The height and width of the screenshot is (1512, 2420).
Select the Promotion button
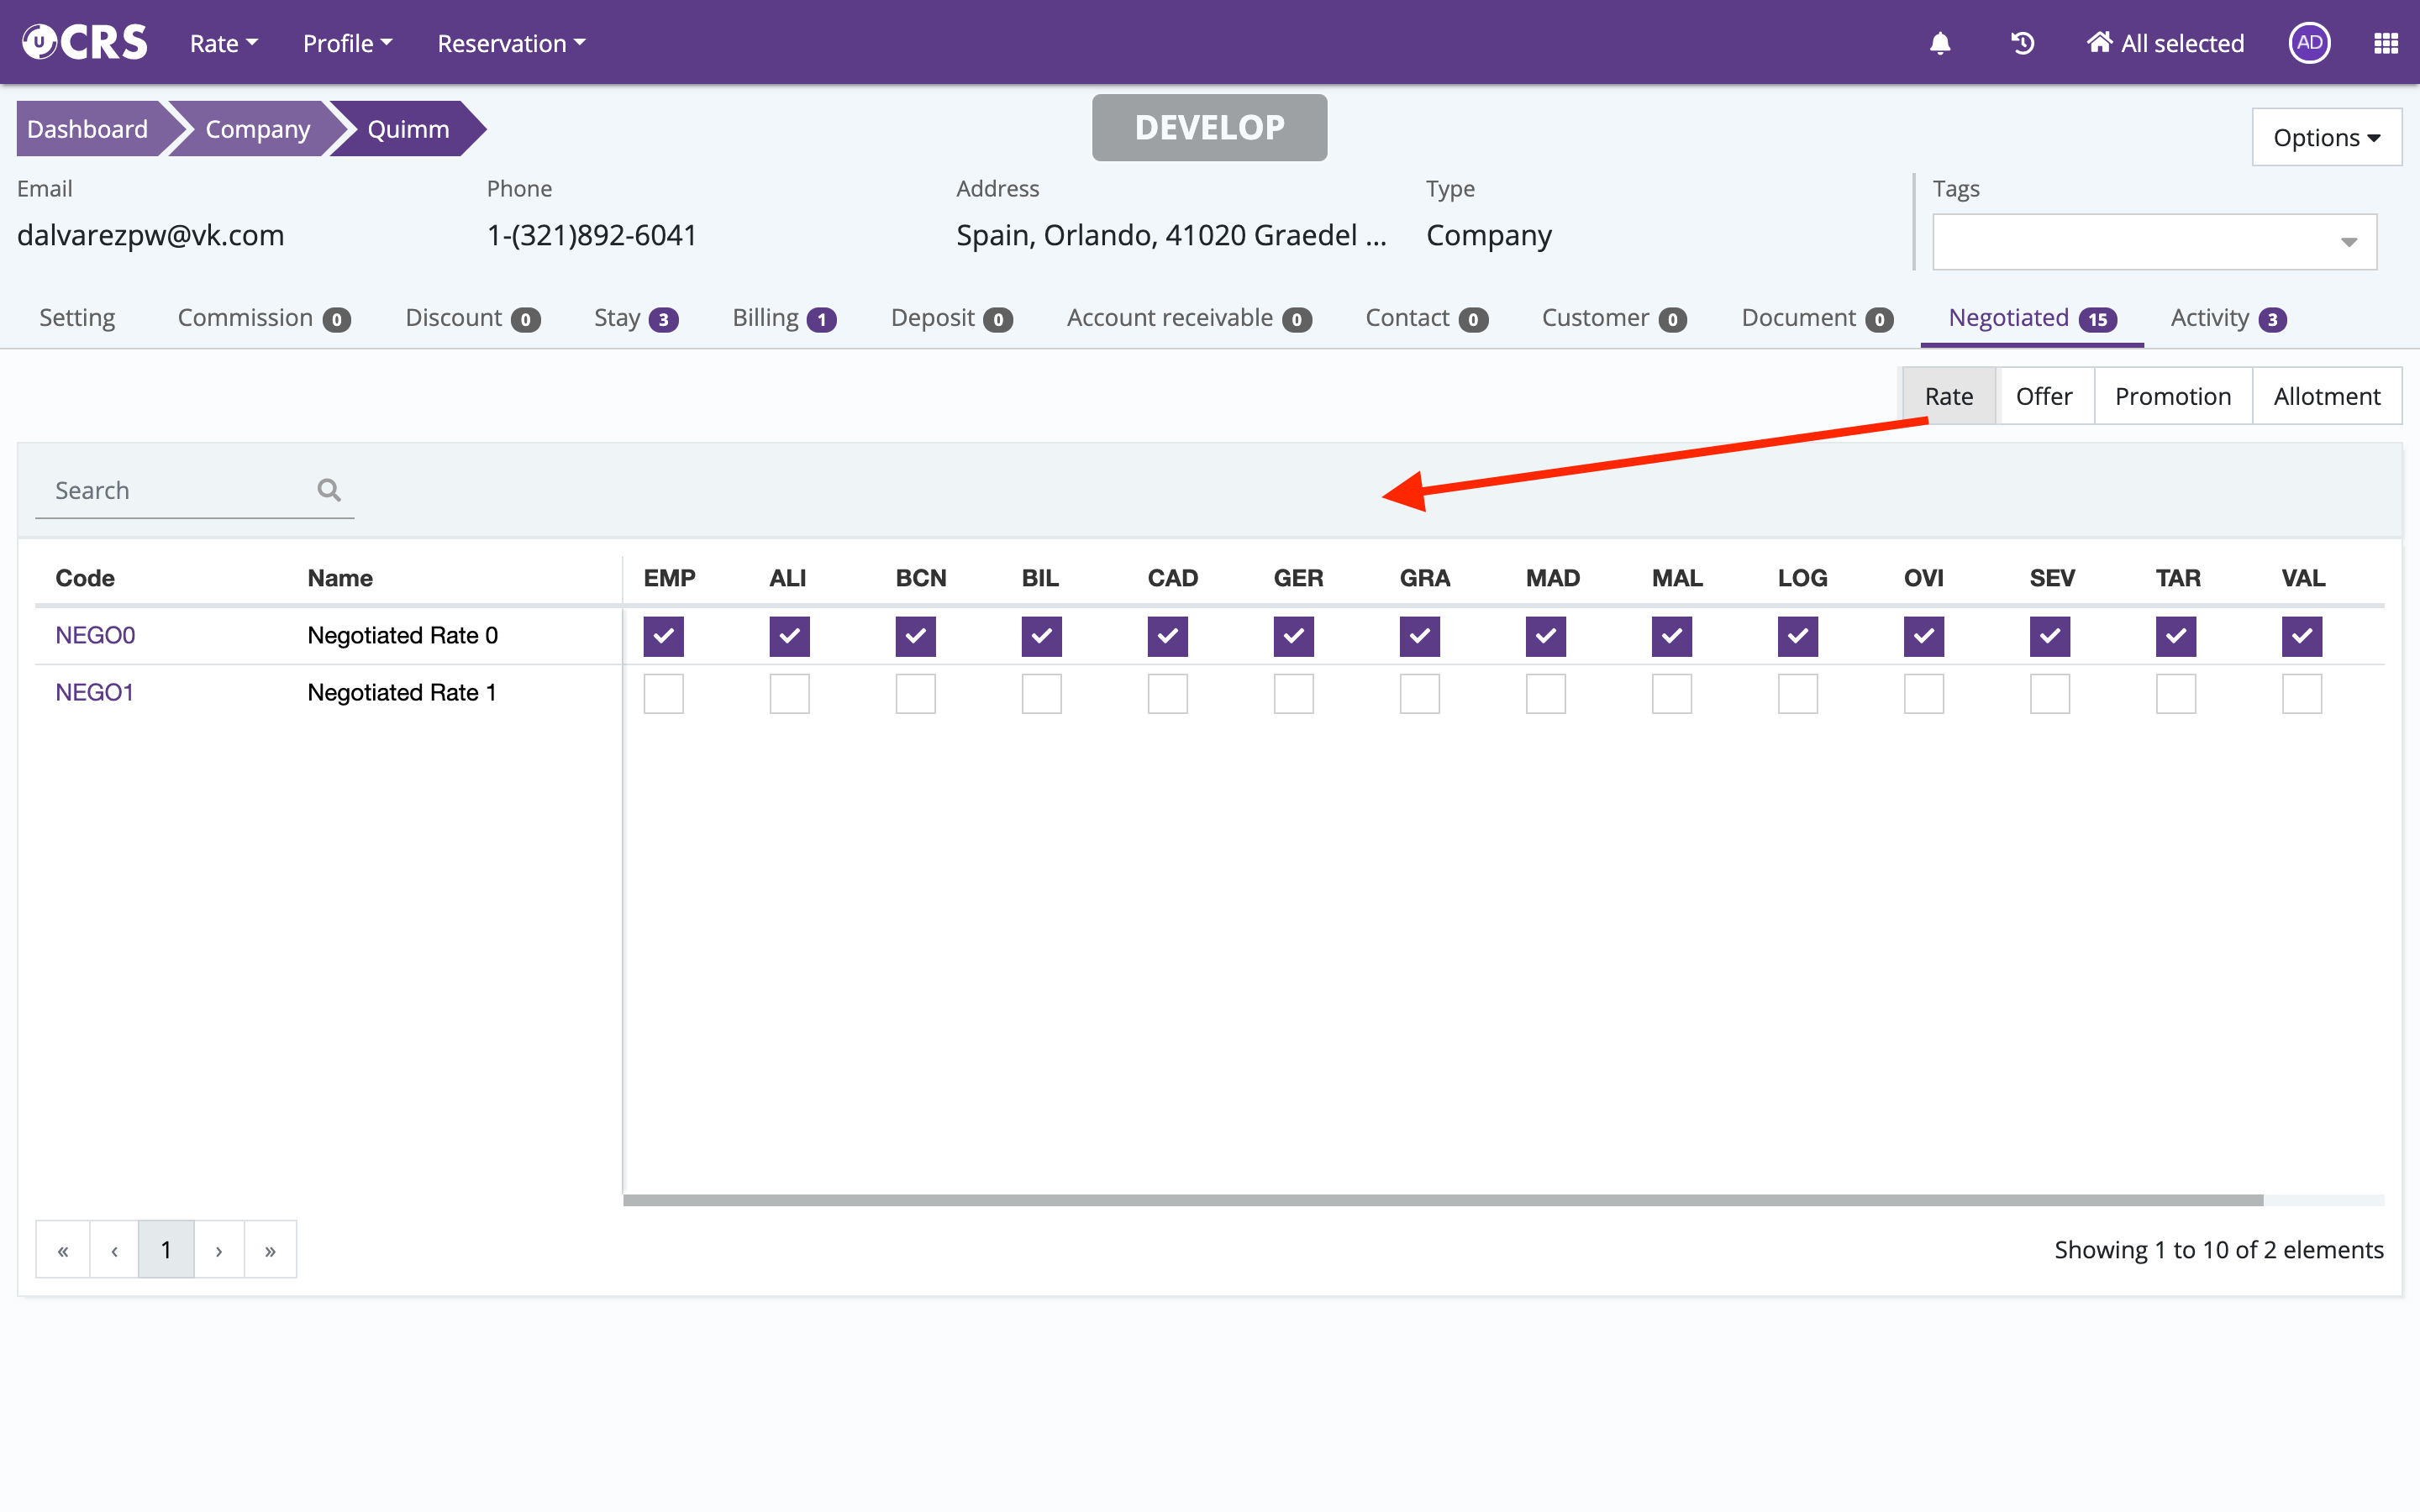[2172, 396]
